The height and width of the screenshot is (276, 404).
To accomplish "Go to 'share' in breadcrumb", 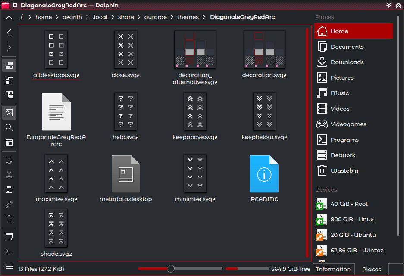I will 126,17.
